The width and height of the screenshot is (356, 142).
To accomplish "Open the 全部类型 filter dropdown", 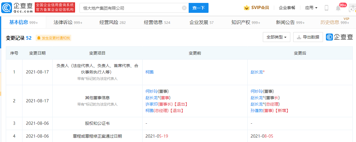I will tap(276, 37).
